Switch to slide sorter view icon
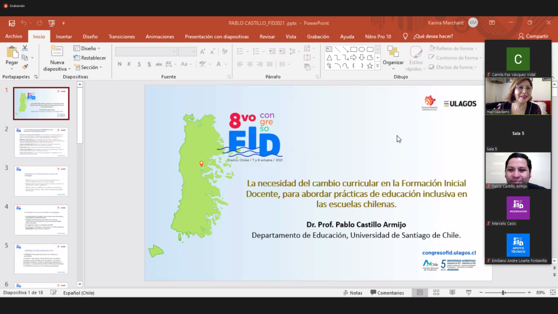 tap(436, 293)
